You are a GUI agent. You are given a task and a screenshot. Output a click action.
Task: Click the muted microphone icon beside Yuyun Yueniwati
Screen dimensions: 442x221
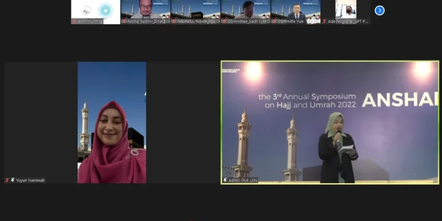click(x=7, y=180)
